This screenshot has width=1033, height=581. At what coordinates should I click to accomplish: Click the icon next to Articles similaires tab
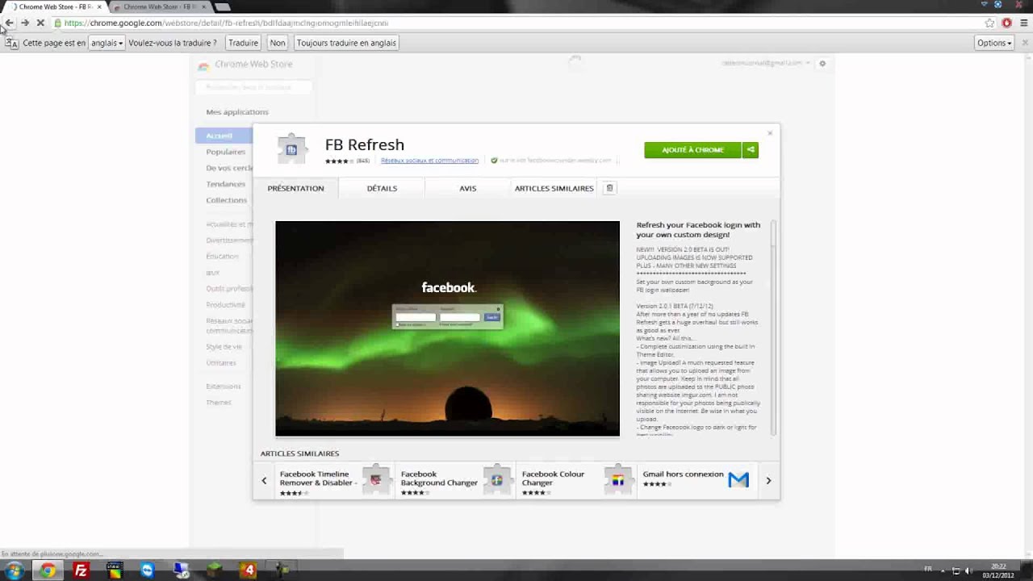(610, 188)
